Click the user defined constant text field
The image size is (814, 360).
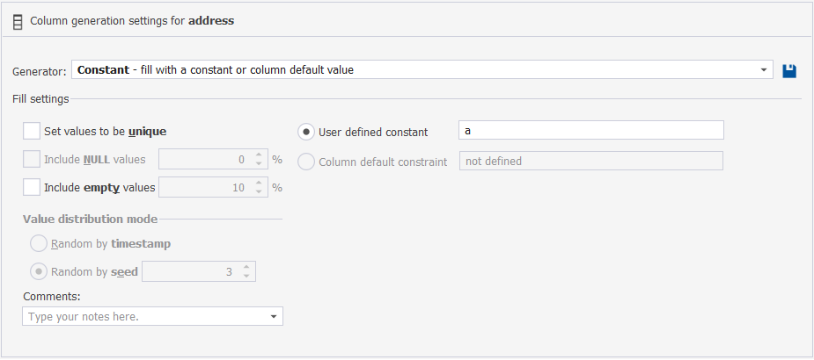591,130
